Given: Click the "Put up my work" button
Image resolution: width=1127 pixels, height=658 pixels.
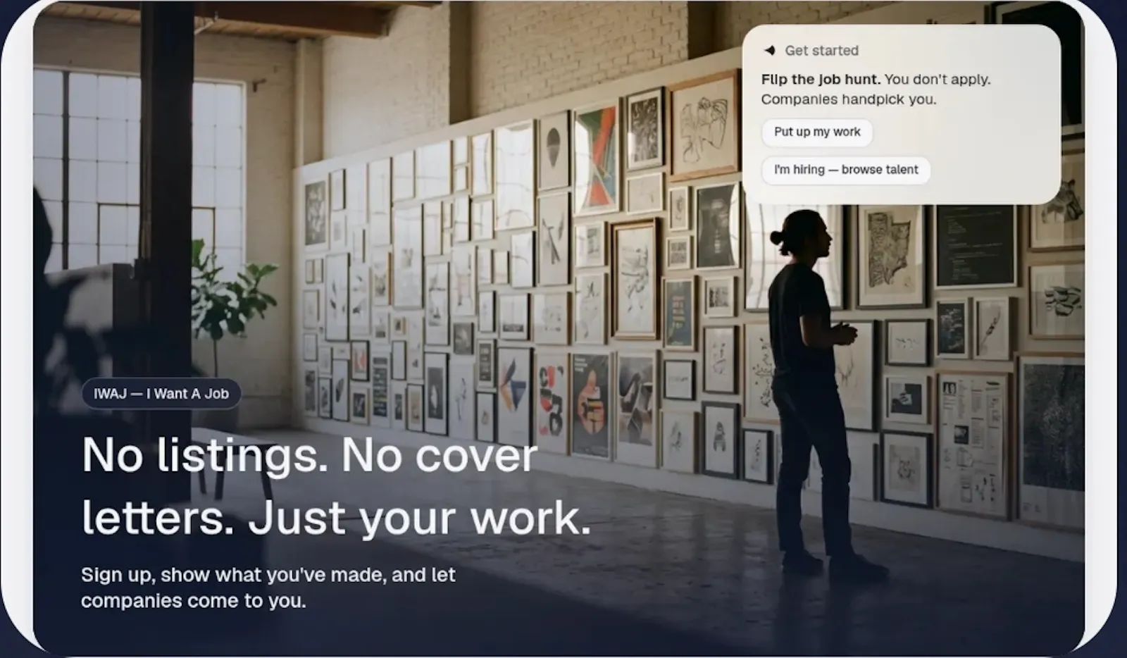Looking at the screenshot, I should (817, 132).
